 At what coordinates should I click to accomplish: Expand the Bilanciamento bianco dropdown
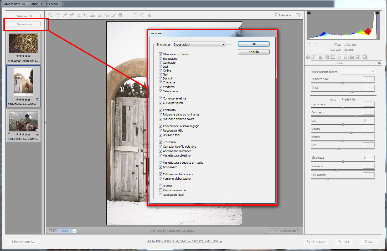(357, 72)
